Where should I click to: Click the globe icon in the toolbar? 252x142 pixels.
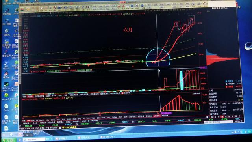[142, 6]
